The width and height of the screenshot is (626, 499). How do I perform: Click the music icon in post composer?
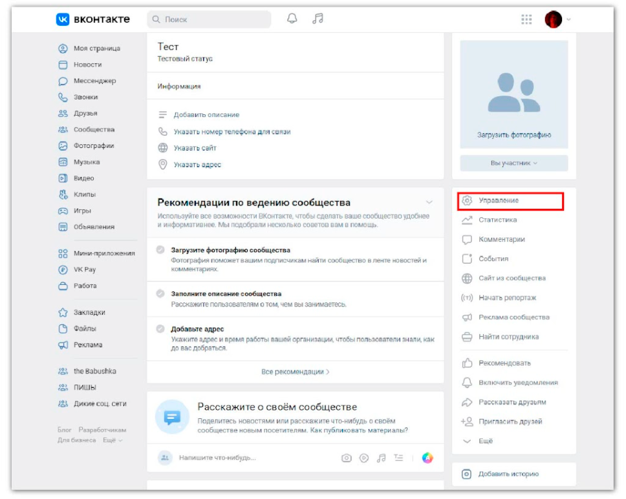pos(382,458)
